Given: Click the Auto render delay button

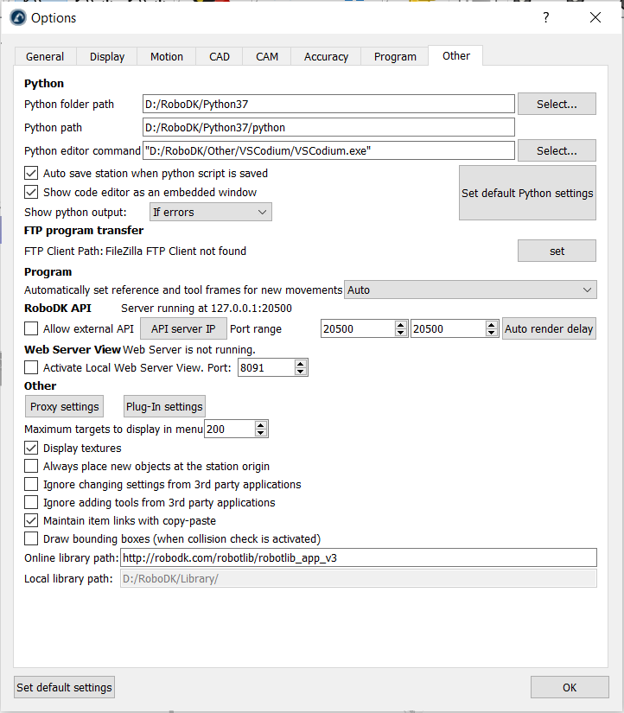Looking at the screenshot, I should tap(549, 328).
